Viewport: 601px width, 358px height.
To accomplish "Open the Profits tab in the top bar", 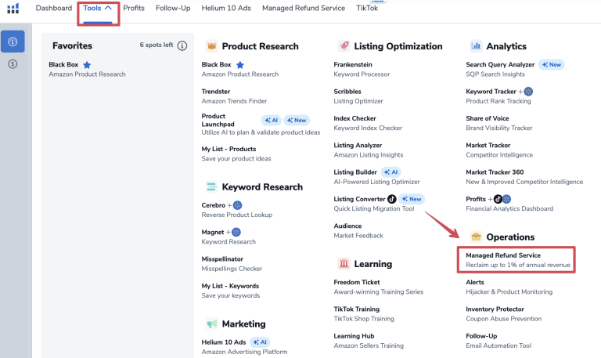I will [134, 8].
